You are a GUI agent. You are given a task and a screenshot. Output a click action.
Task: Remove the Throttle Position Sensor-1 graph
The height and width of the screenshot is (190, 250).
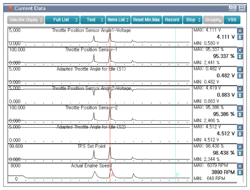(x=240, y=50)
